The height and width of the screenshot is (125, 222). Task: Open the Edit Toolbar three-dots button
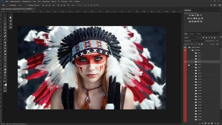[x=5, y=78]
